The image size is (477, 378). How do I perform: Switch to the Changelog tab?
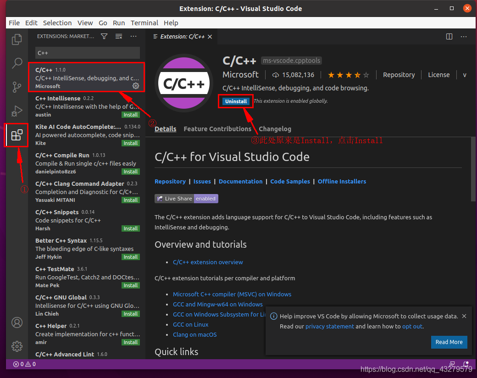[x=275, y=129]
